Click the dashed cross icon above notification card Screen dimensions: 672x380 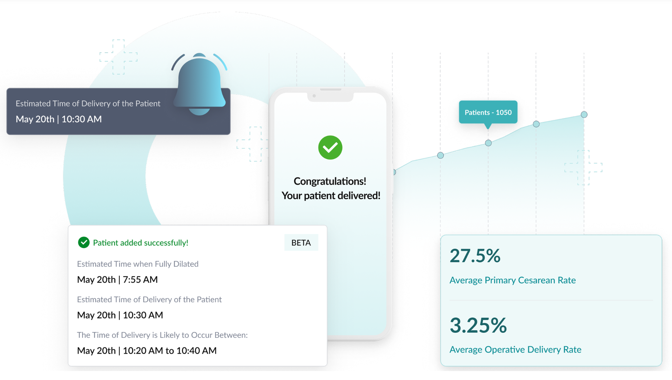coord(118,57)
